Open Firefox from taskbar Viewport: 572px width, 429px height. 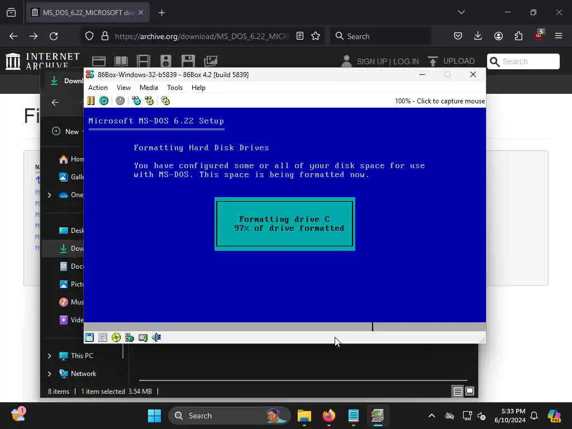328,416
